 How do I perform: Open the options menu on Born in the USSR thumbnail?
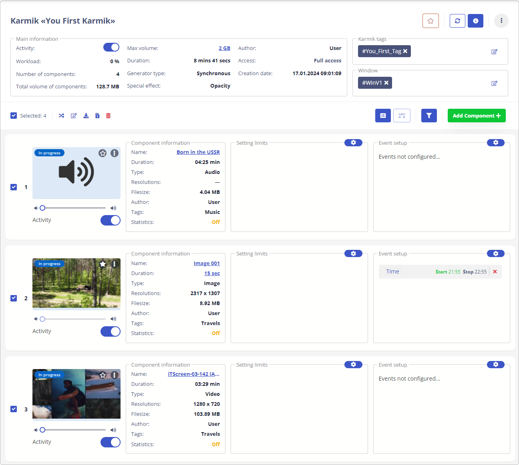pos(115,153)
